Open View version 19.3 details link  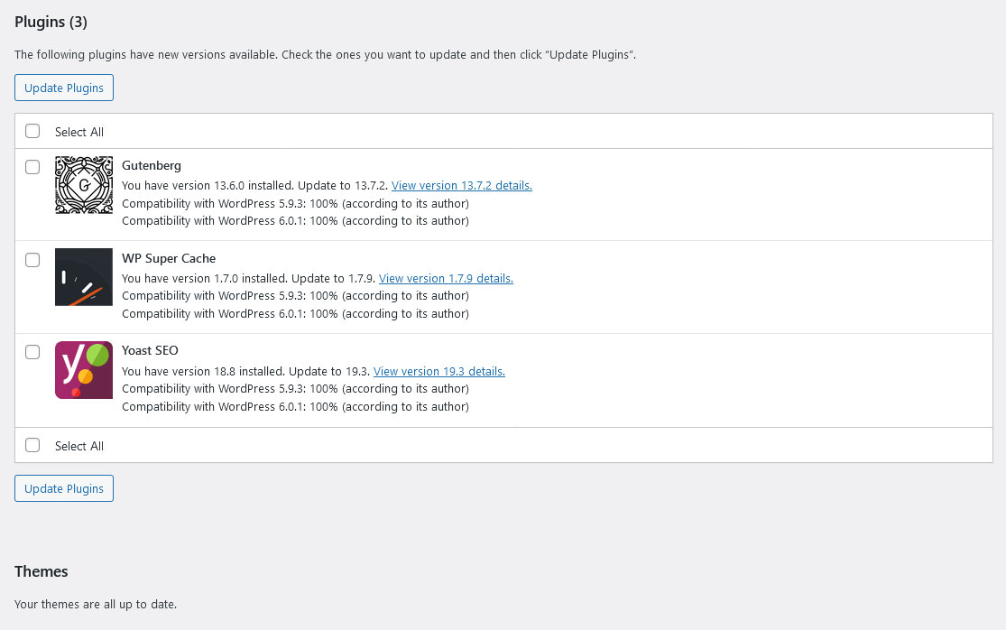pyautogui.click(x=439, y=372)
